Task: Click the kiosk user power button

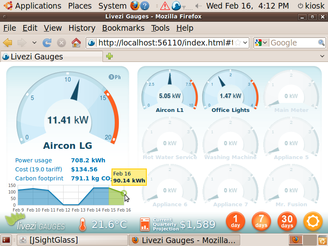Action: [x=311, y=6]
